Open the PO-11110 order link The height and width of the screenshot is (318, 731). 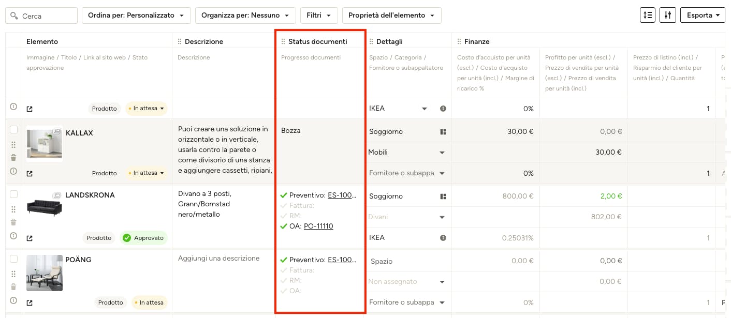tap(318, 226)
